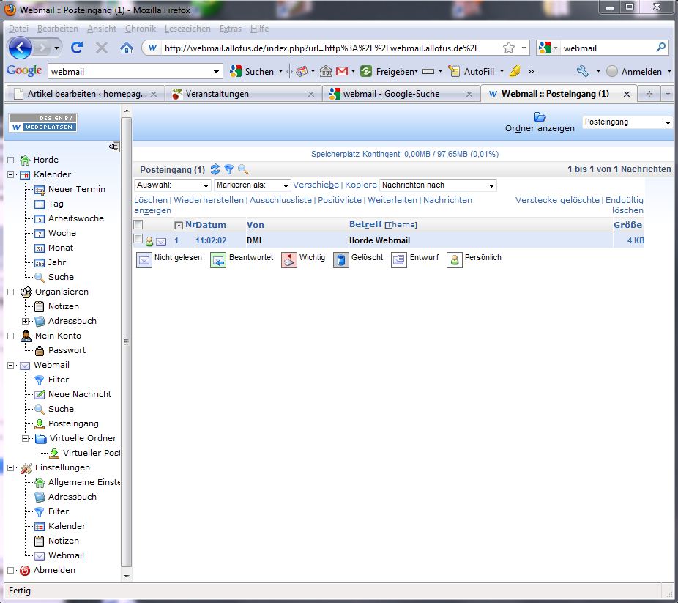Open the Nachrichten nach folder dropdown
Screen dimensions: 678x603
point(438,185)
